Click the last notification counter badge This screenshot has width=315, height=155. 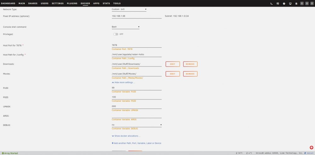pos(312,3)
